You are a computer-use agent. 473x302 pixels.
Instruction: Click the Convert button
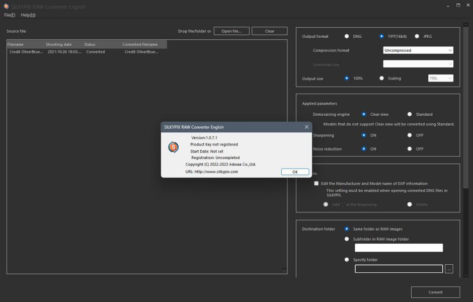435,292
